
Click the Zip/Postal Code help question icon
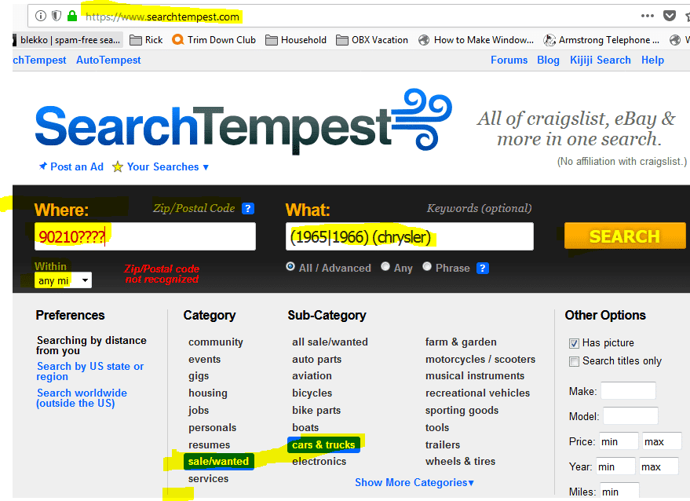(248, 208)
